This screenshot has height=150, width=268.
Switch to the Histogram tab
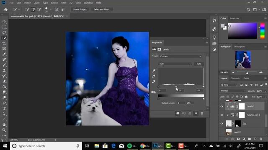pos(240,47)
